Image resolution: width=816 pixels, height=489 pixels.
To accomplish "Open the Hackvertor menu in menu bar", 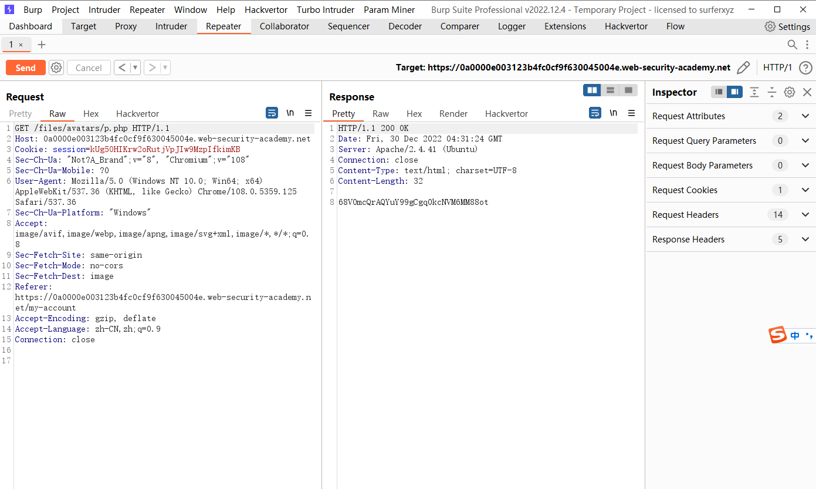I will [x=266, y=9].
